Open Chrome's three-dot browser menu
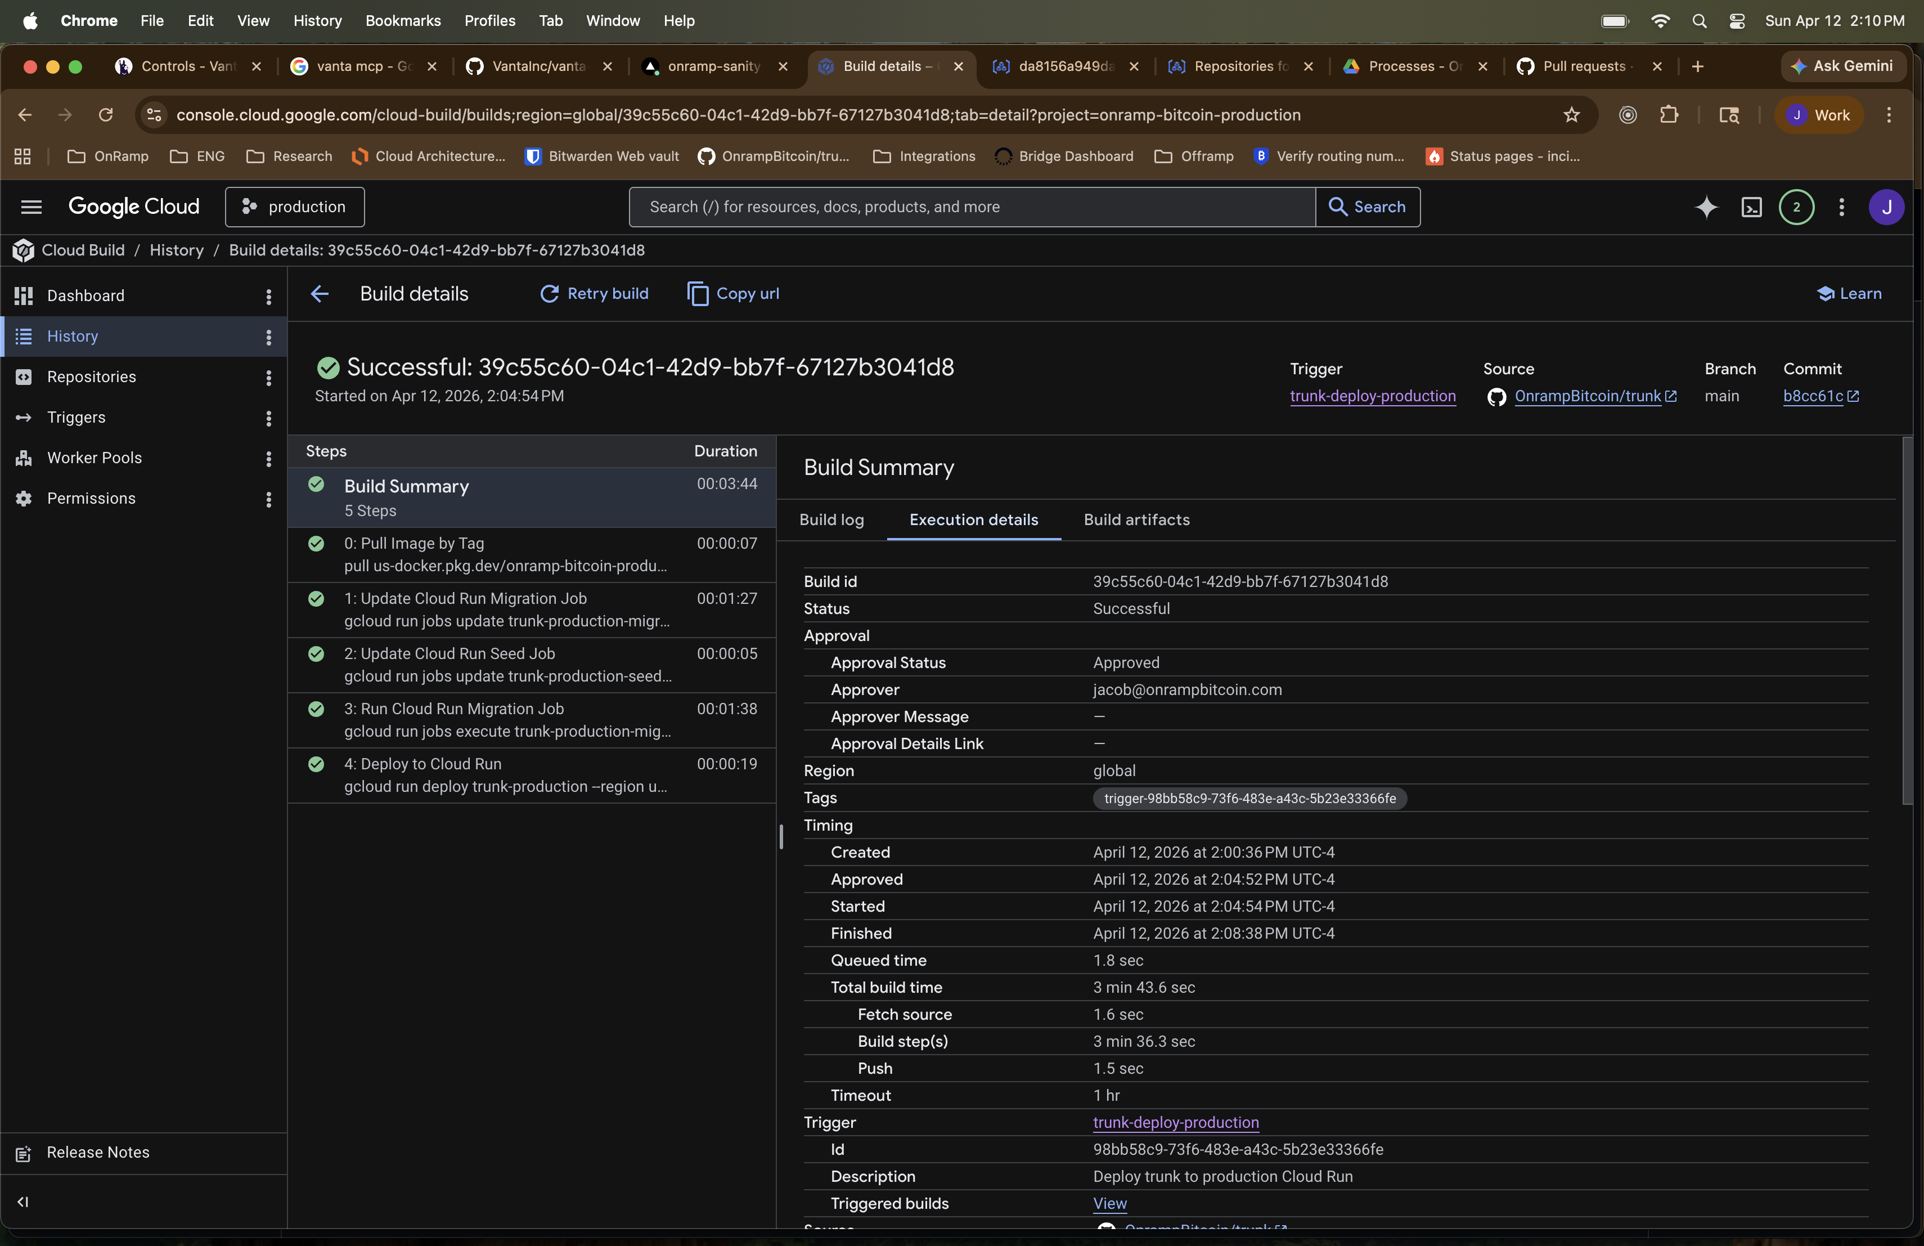 click(1890, 115)
